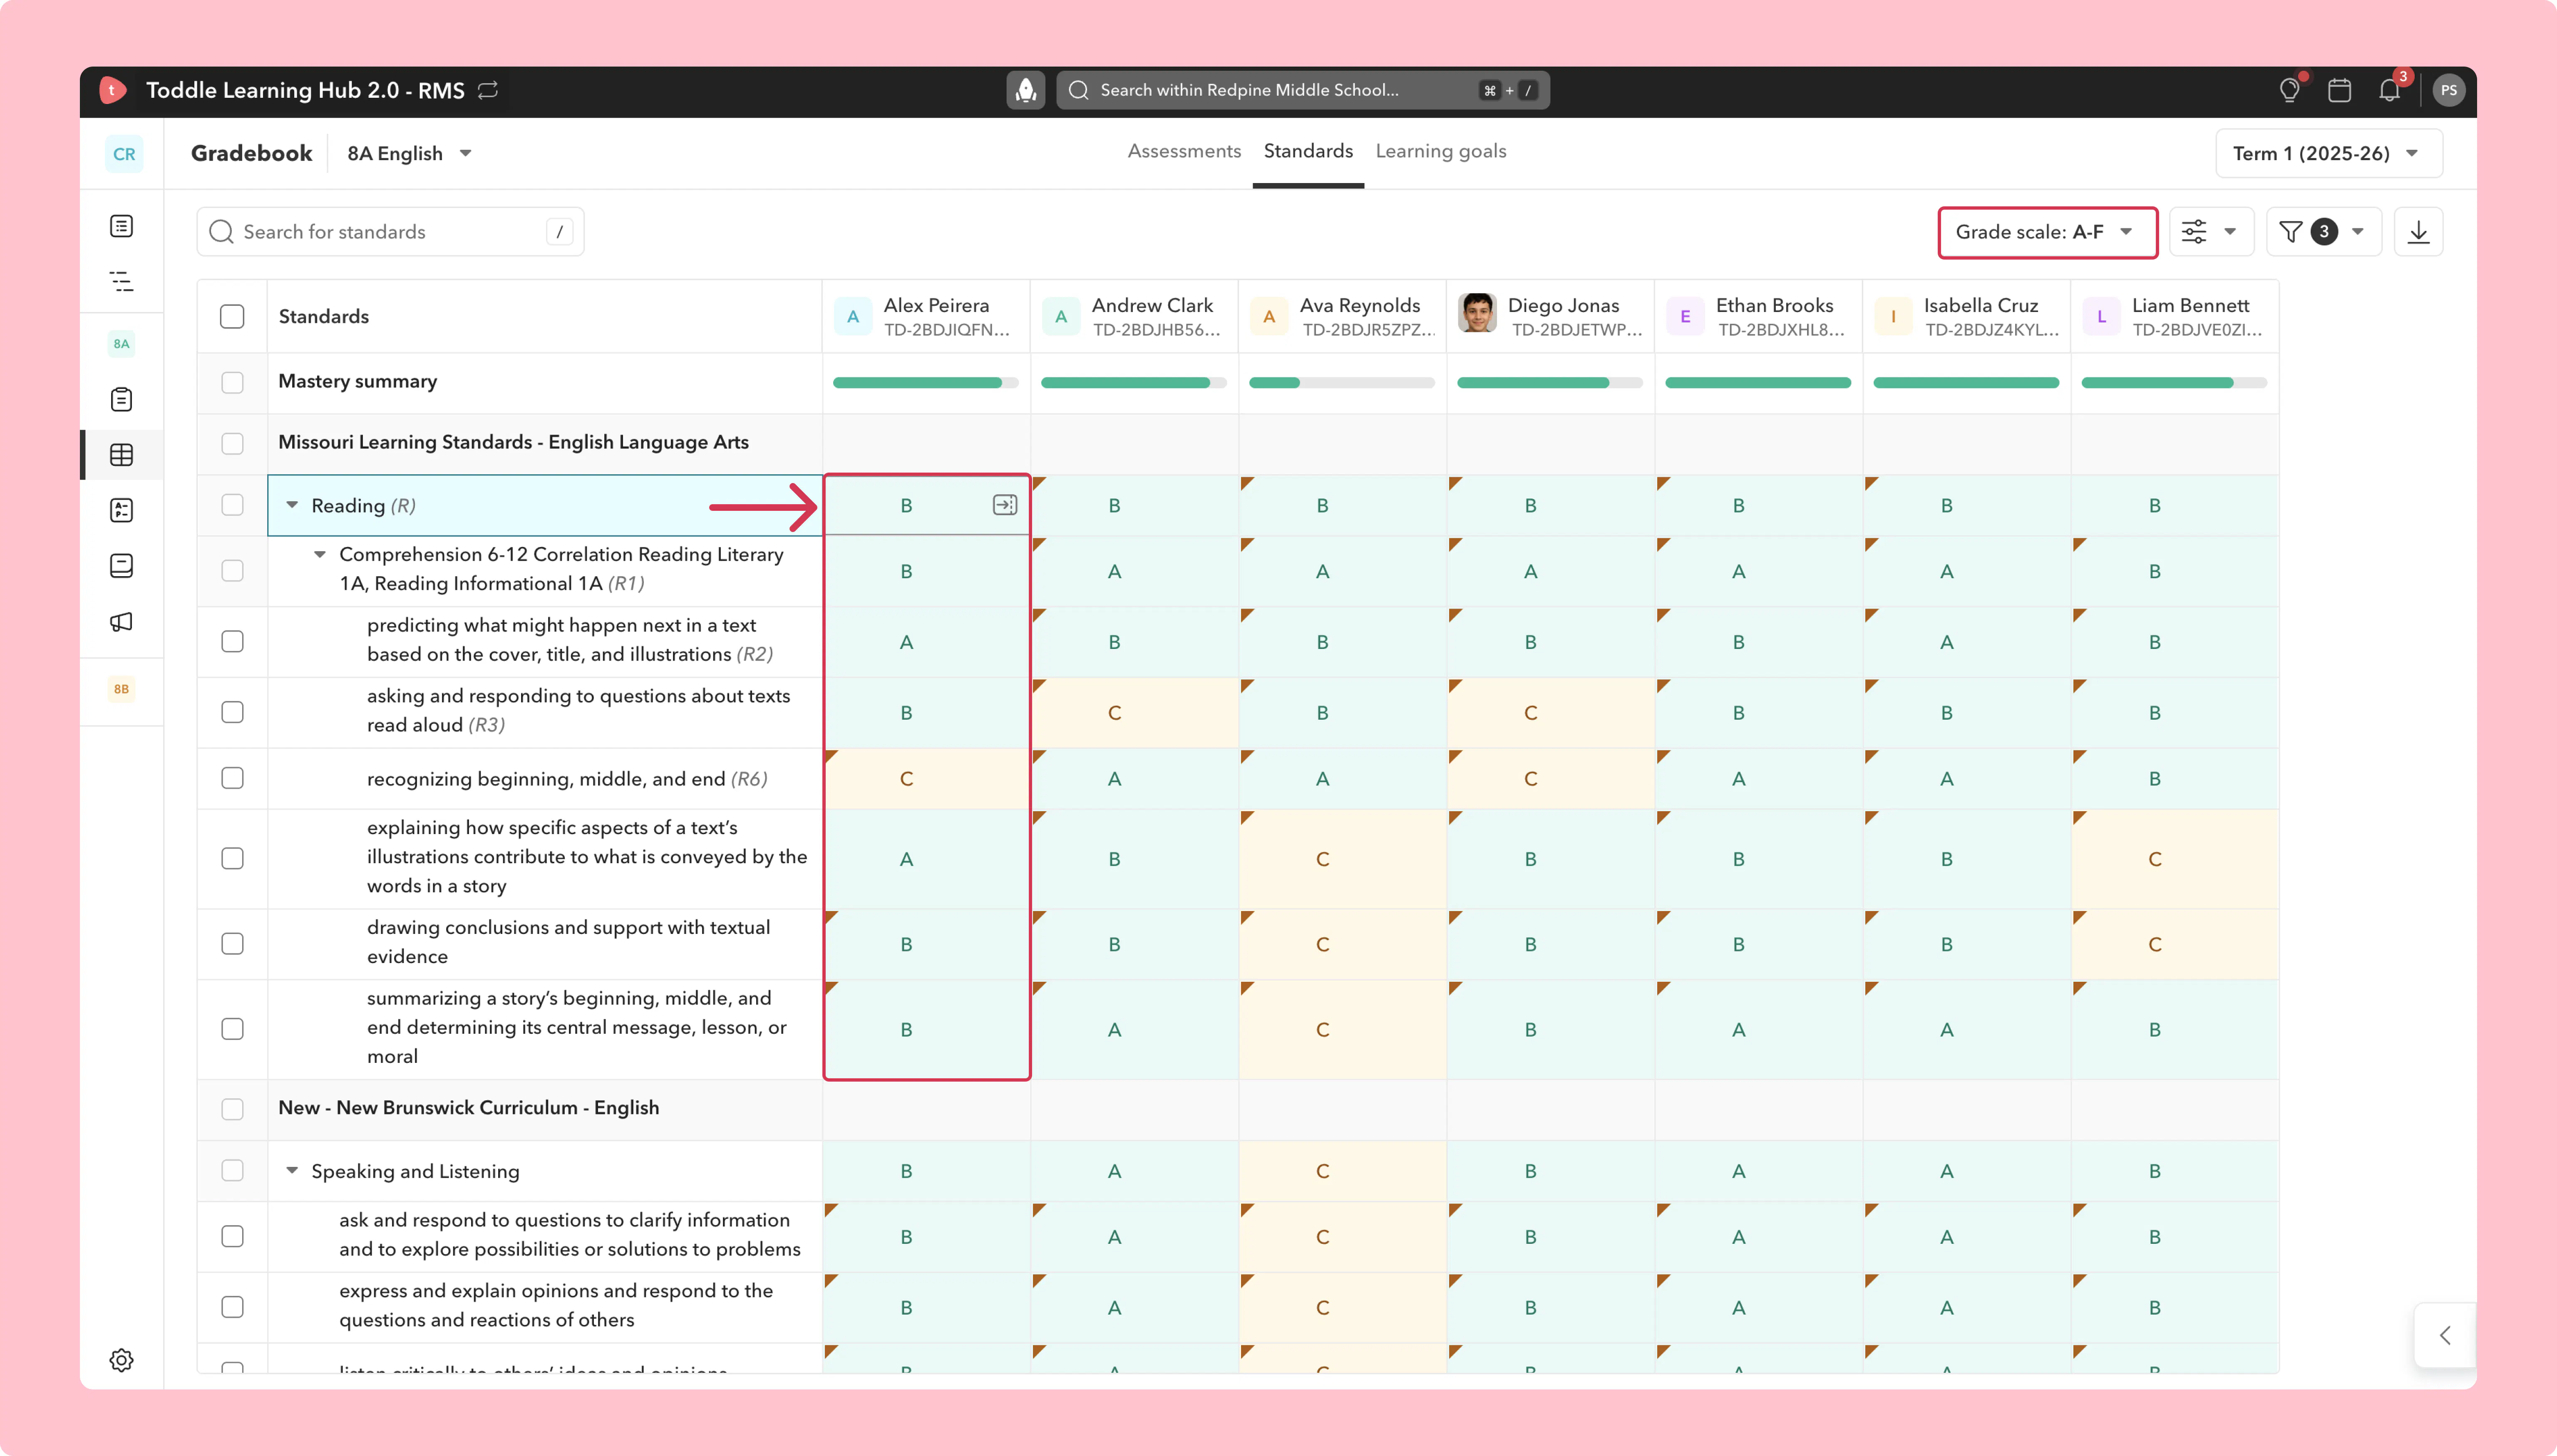Check the New Brunswick Curriculum row checkbox
The width and height of the screenshot is (2557, 1456).
[232, 1109]
